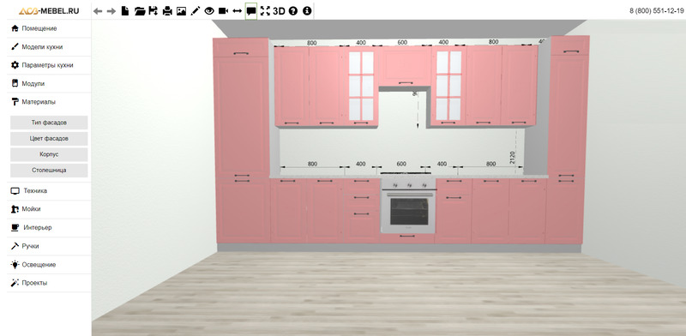Viewport: 686px width, 336px height.
Task: Click the undo arrow icon
Action: [98, 11]
